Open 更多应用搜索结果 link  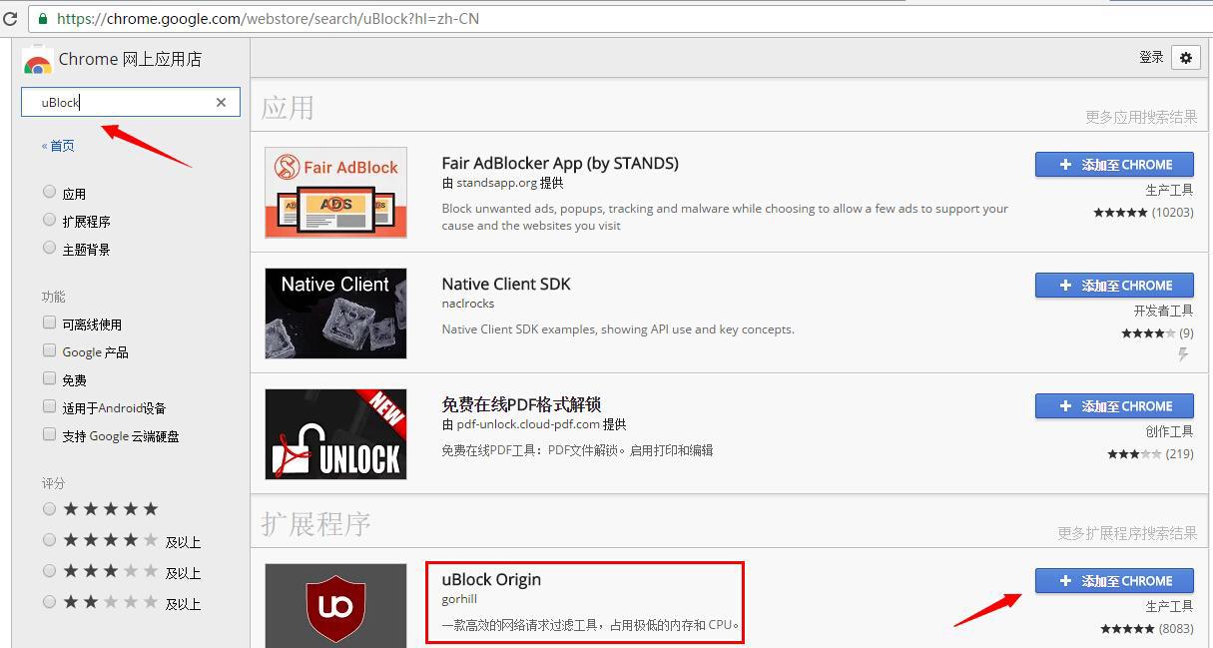[x=1141, y=117]
